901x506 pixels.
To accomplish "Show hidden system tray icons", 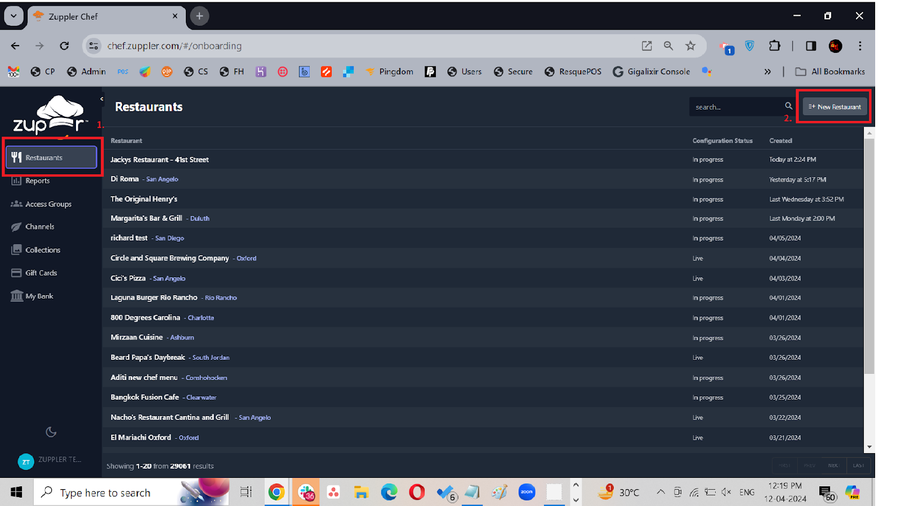I will point(661,493).
